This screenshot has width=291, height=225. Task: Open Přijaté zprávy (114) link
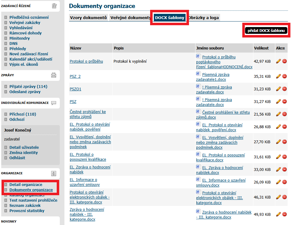pos(28,87)
